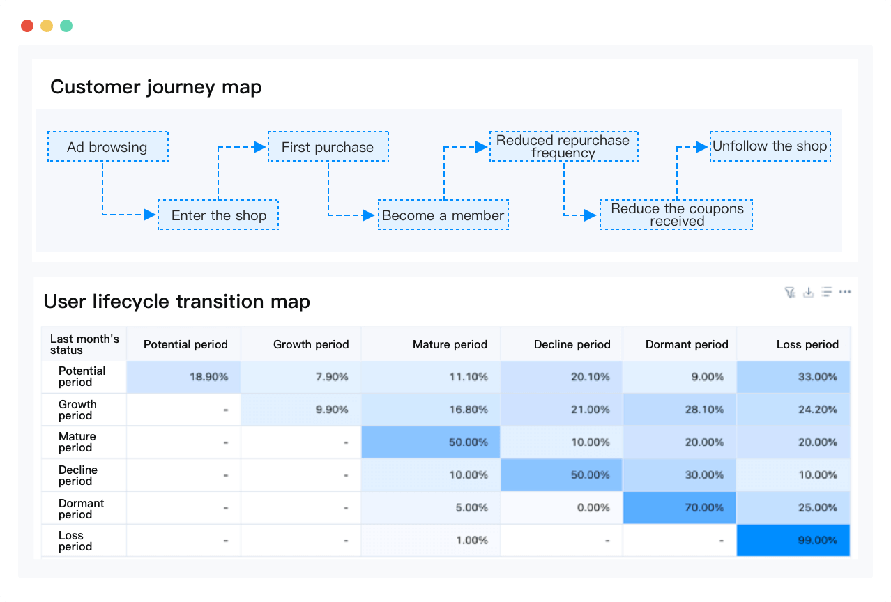Click the "Enter the shop" step

click(218, 215)
